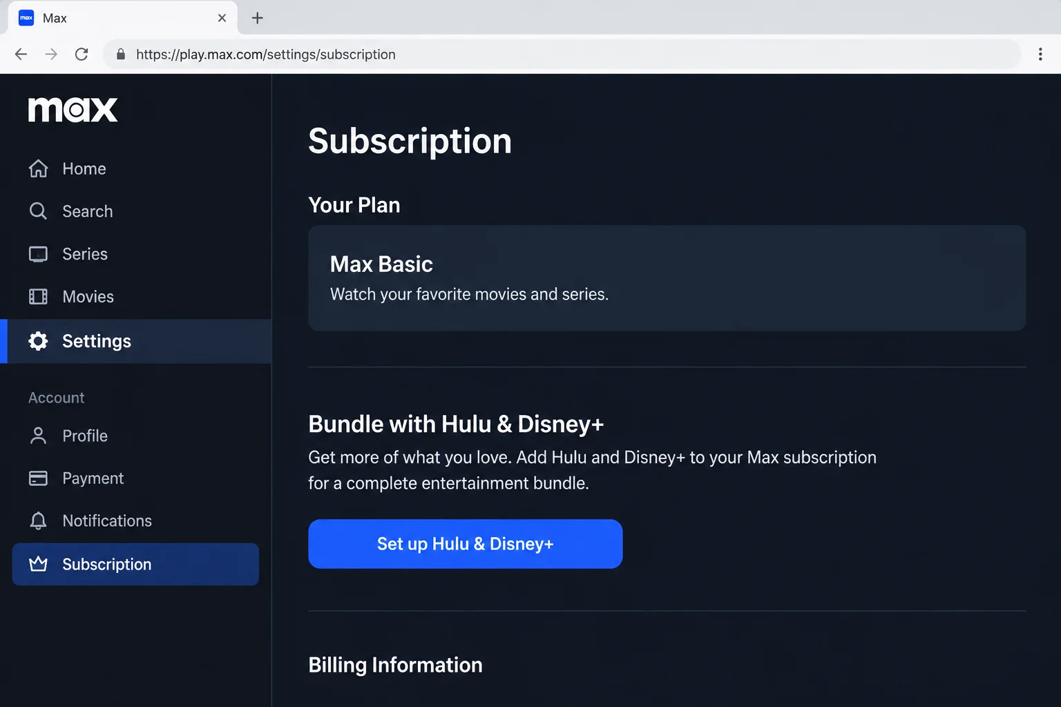Select the Subscription account label
This screenshot has height=707, width=1061.
pos(107,564)
